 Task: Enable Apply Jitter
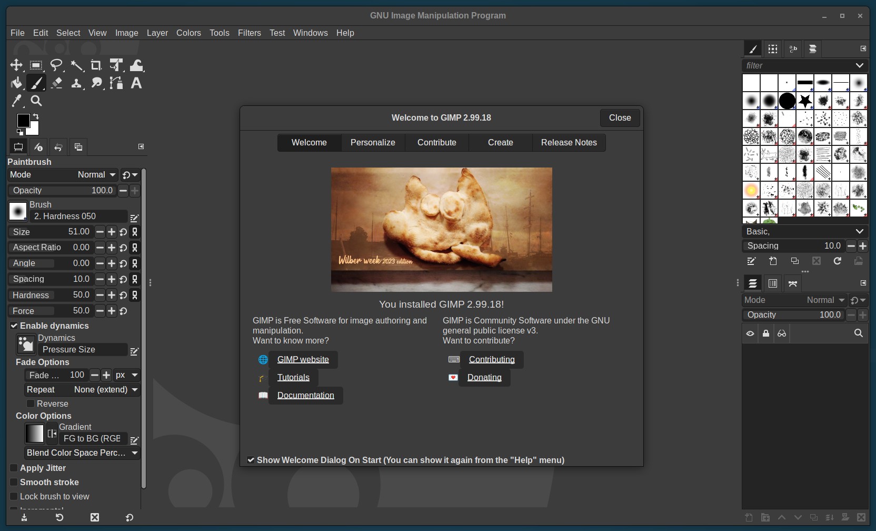[14, 468]
